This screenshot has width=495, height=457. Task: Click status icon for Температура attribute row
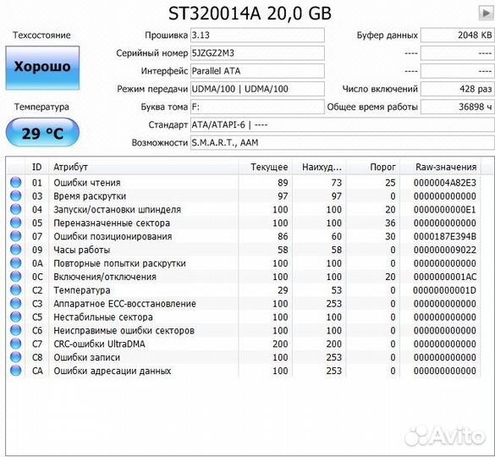click(15, 290)
